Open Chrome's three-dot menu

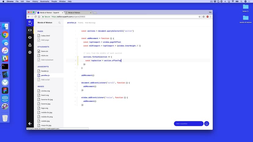(x=211, y=16)
